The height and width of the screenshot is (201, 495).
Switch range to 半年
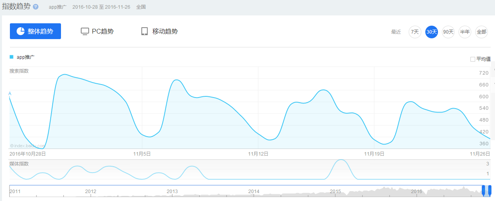pyautogui.click(x=465, y=32)
